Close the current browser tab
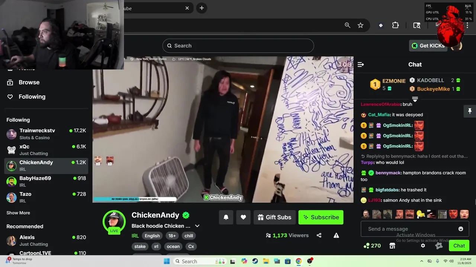Screen dimensions: 476x267 pyautogui.click(x=187, y=8)
